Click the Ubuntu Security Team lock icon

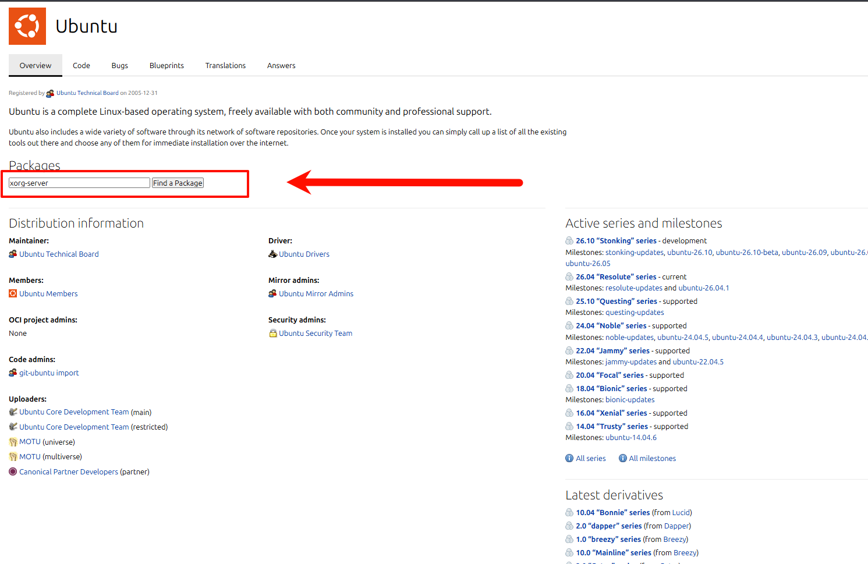pos(272,333)
